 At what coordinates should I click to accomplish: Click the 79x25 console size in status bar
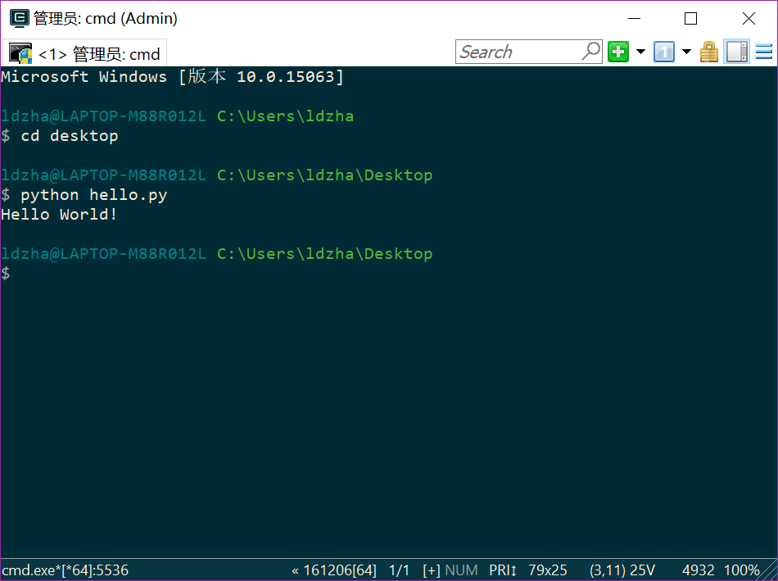coord(548,570)
